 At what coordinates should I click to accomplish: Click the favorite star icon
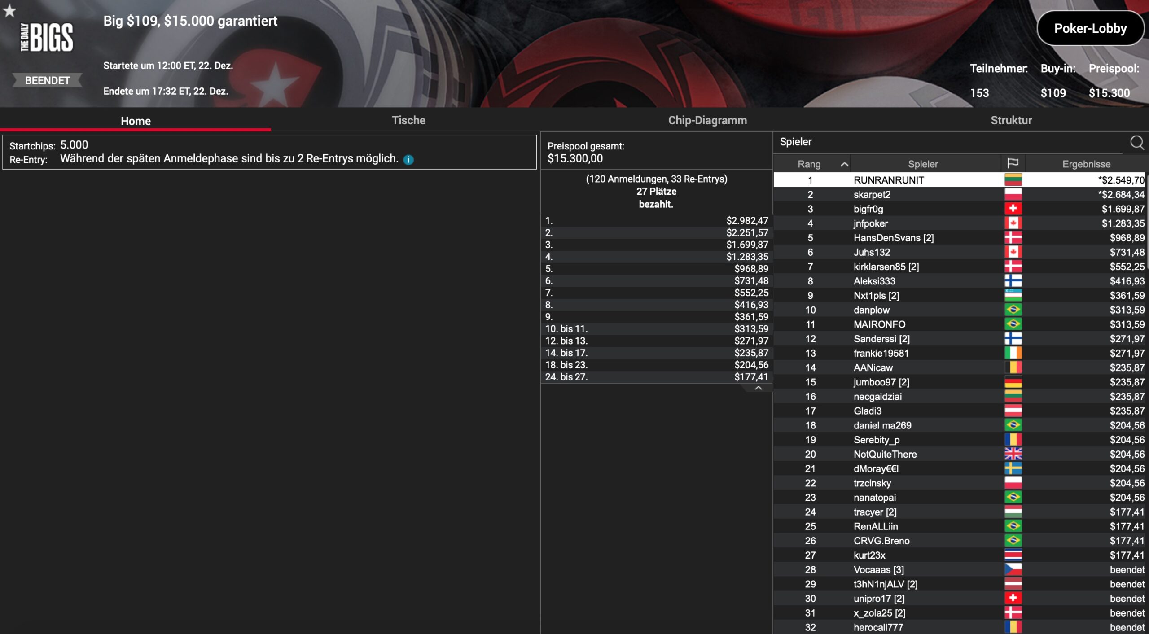tap(9, 11)
